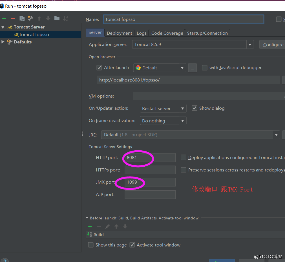285x262 pixels.
Task: Uncheck the After launch checkbox
Action: pos(99,68)
